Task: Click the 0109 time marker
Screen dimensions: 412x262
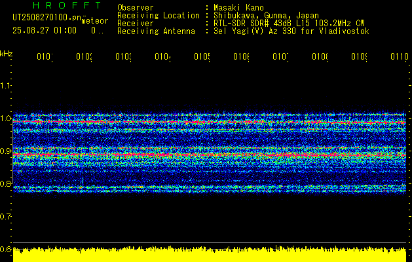Action: click(359, 56)
